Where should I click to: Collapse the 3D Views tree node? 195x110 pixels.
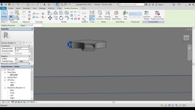pos(5,80)
